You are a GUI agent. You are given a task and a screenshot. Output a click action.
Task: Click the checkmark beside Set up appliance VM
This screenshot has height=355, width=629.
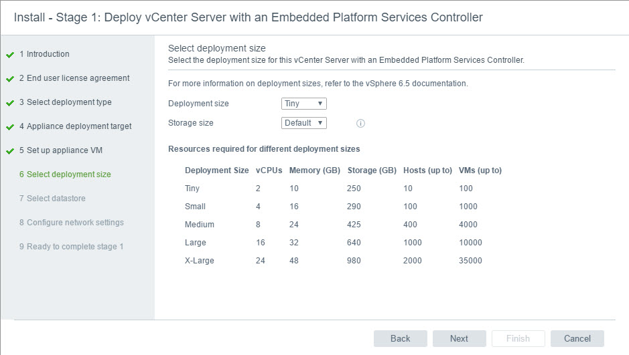10,151
